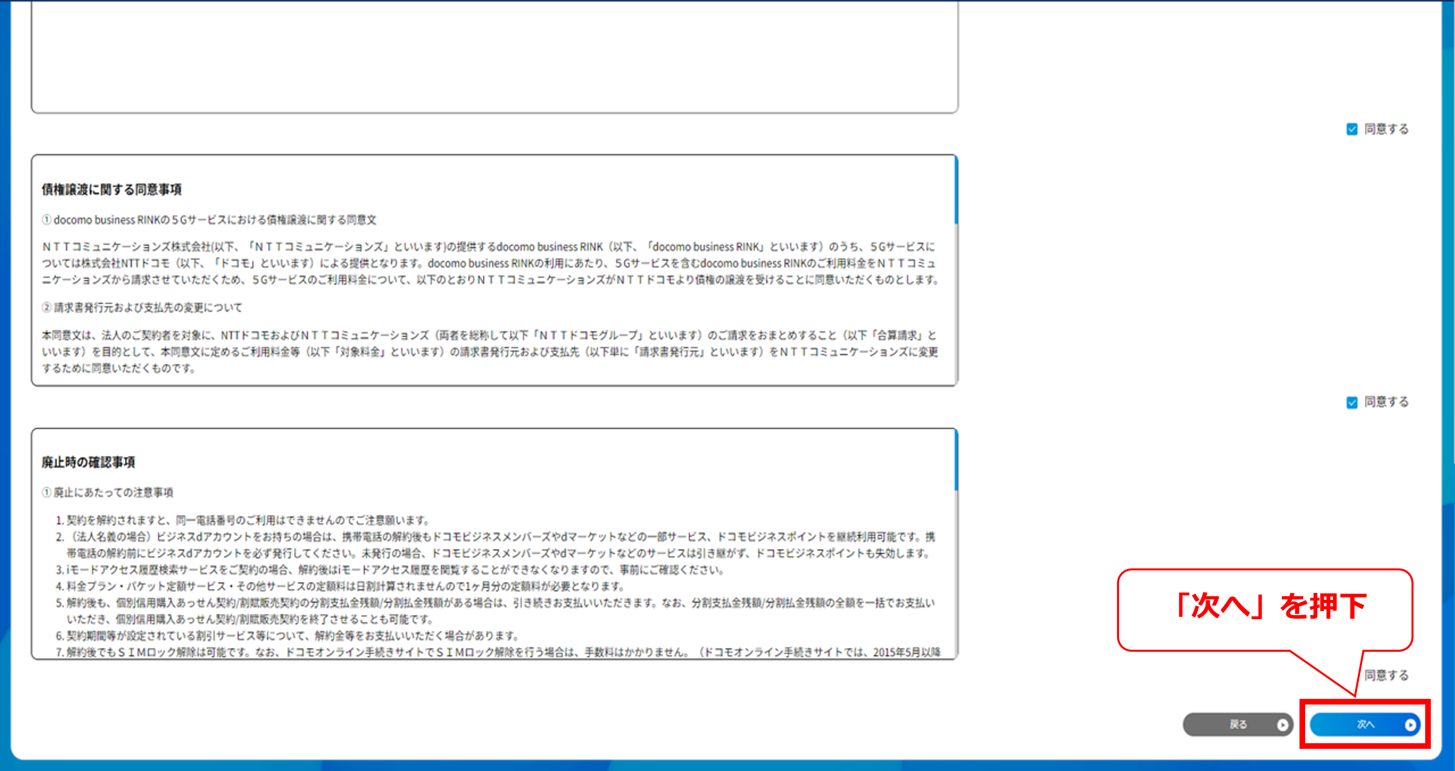Click 同意する label below 廃止時の確認事項 box
Screen dimensions: 1455x771
[x=1386, y=675]
